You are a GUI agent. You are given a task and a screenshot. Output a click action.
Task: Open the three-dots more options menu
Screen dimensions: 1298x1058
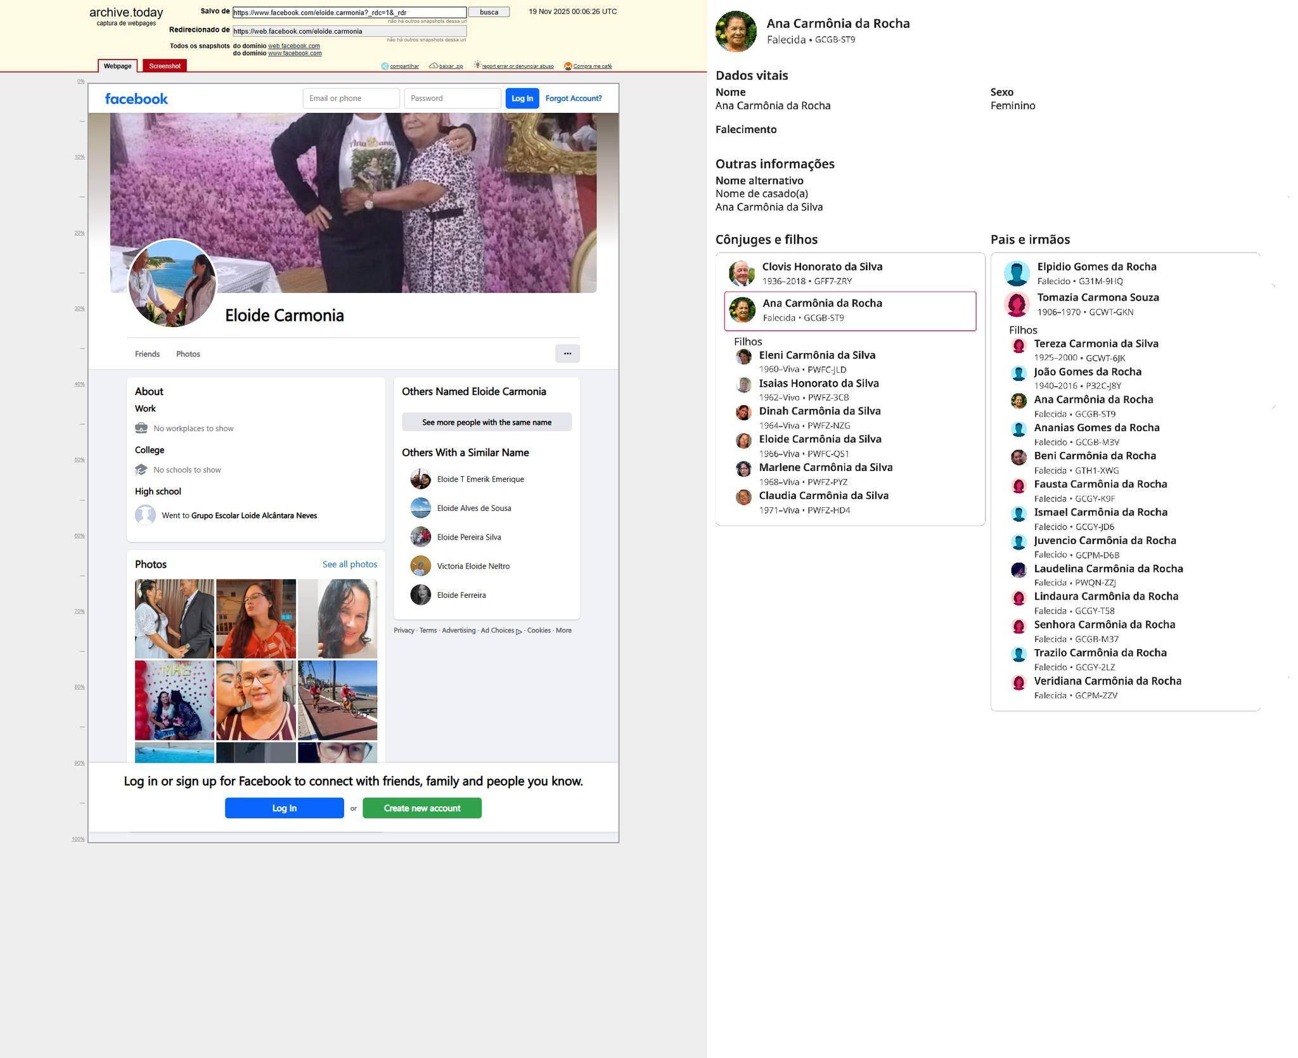(567, 354)
